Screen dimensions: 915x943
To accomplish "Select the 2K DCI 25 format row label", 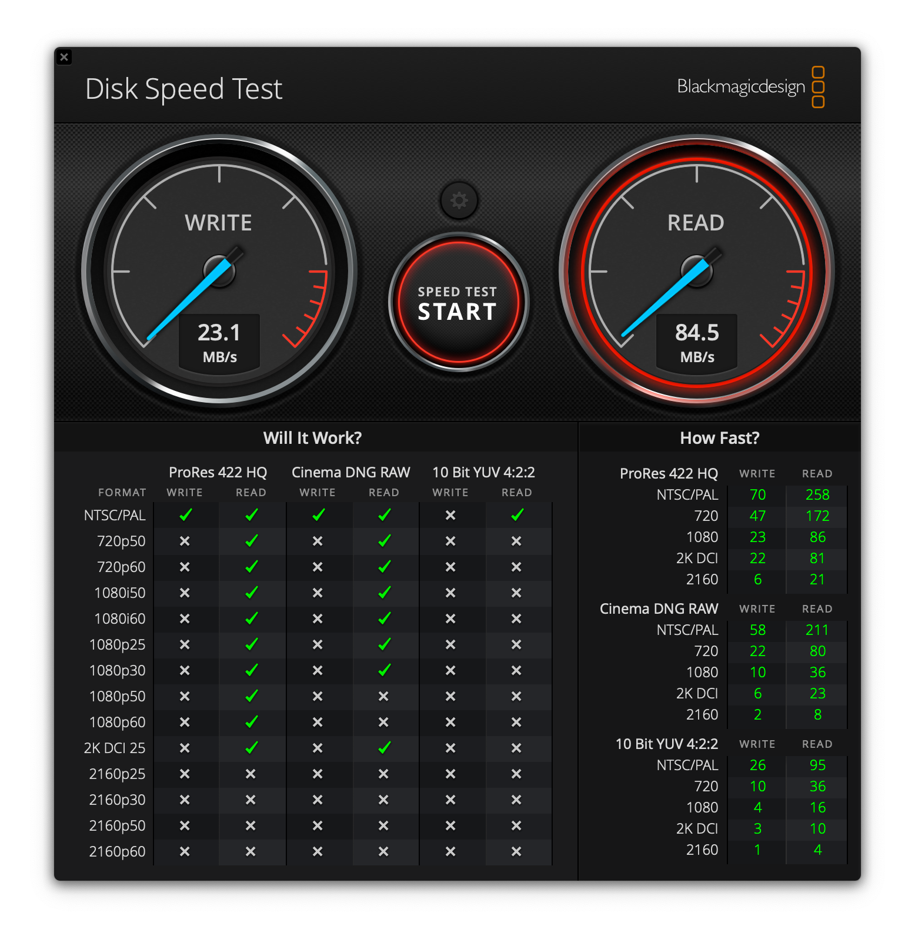I will (115, 748).
